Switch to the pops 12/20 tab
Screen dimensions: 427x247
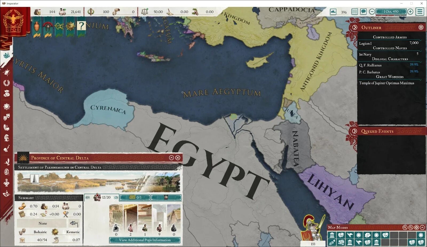102,197
